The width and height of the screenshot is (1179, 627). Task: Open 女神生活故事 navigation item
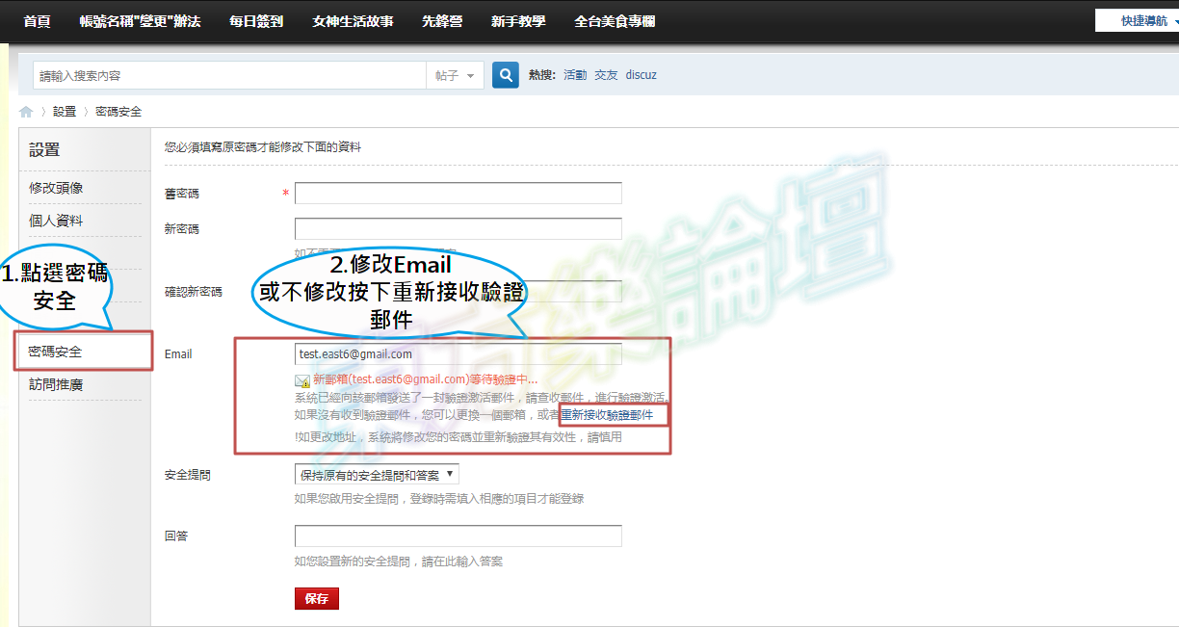tap(354, 21)
